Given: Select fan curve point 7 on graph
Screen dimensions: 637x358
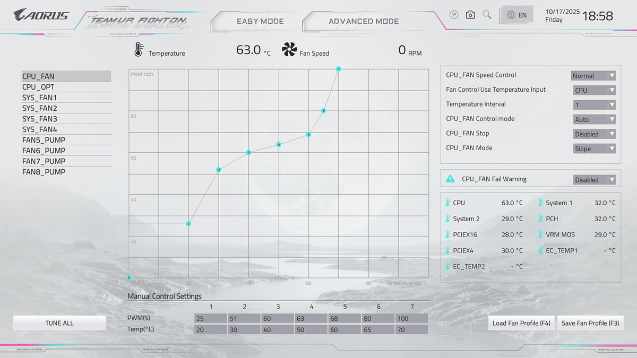Looking at the screenshot, I should 338,69.
